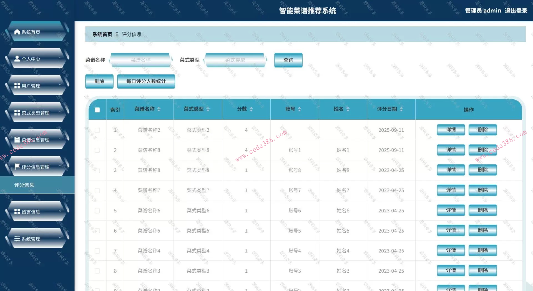Collapse the 评分信息管理 menu
Image resolution: width=533 pixels, height=291 pixels.
[61, 165]
